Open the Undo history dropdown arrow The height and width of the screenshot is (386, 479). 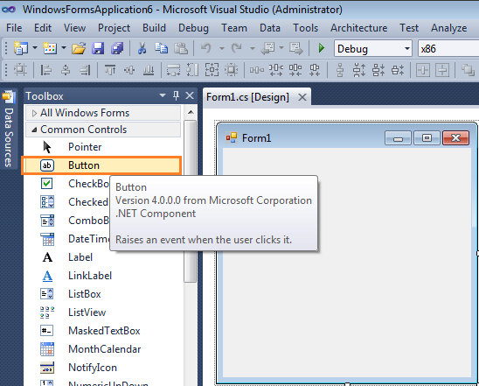(222, 48)
